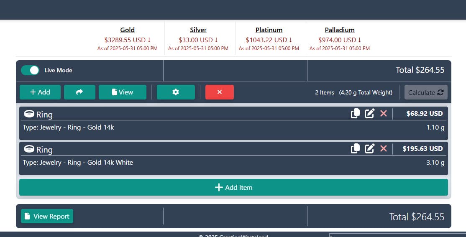Click the Live Mode label
This screenshot has width=466, height=237.
pyautogui.click(x=58, y=70)
